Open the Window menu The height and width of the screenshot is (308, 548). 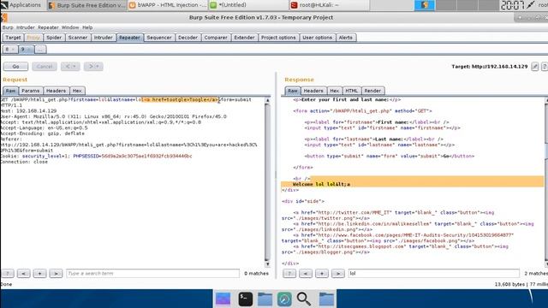coord(70,27)
